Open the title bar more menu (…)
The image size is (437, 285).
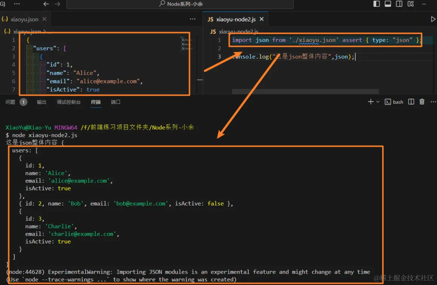coord(17,4)
